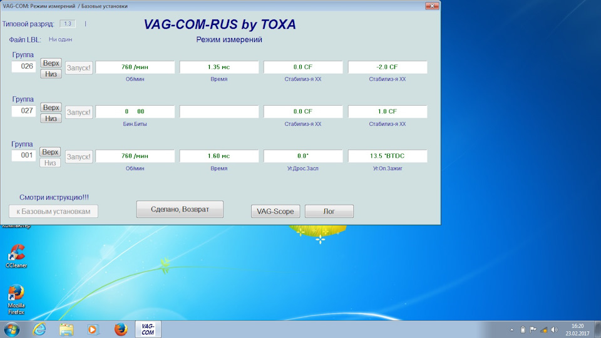Focus group number field 001
The height and width of the screenshot is (338, 601).
coord(24,155)
